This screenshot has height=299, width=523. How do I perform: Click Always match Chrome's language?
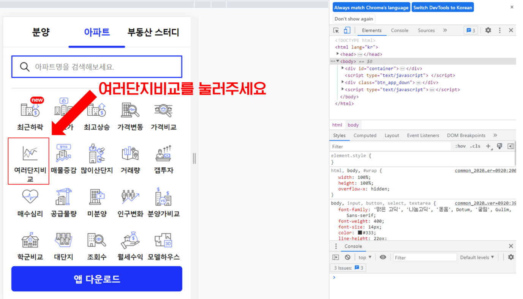371,8
